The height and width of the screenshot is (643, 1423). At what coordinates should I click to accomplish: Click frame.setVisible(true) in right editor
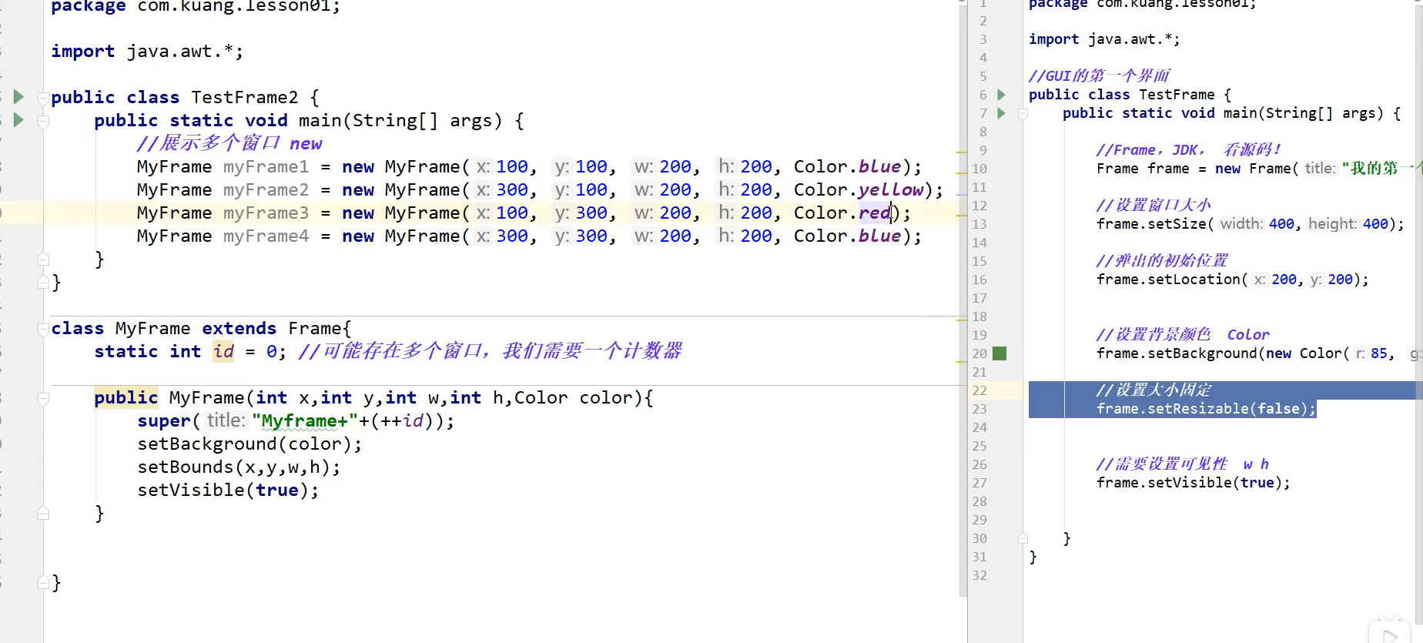pos(1193,483)
